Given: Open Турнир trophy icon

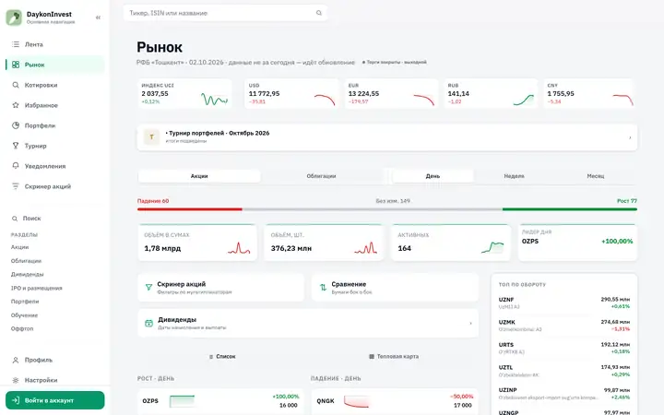Looking at the screenshot, I should [x=16, y=146].
